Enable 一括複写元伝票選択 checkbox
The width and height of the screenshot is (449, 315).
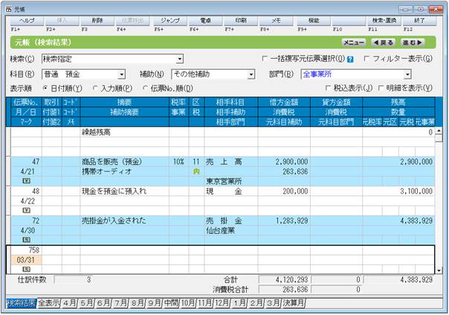265,59
